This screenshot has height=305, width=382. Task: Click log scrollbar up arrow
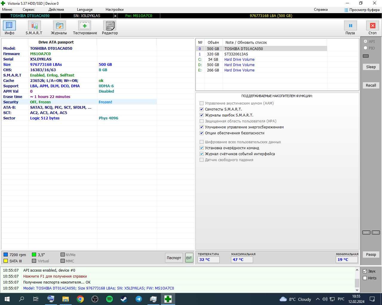[x=357, y=270]
